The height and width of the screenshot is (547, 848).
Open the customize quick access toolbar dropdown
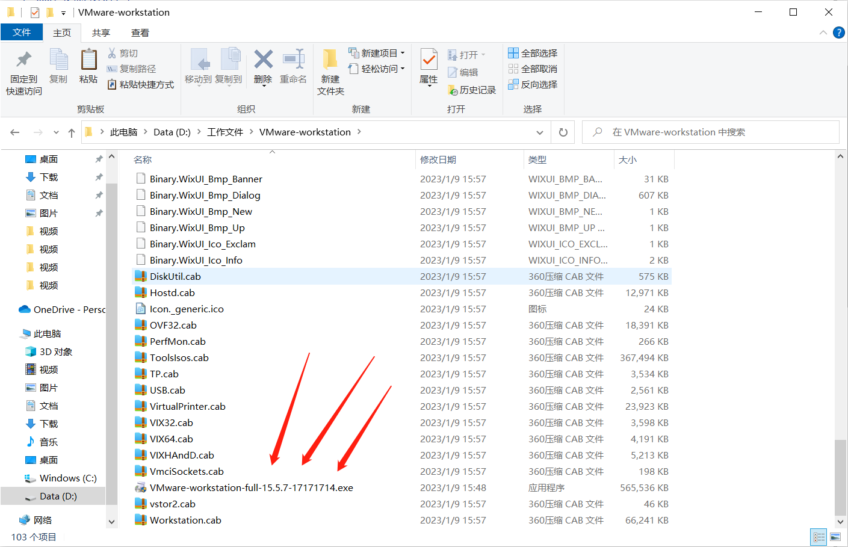pos(63,13)
